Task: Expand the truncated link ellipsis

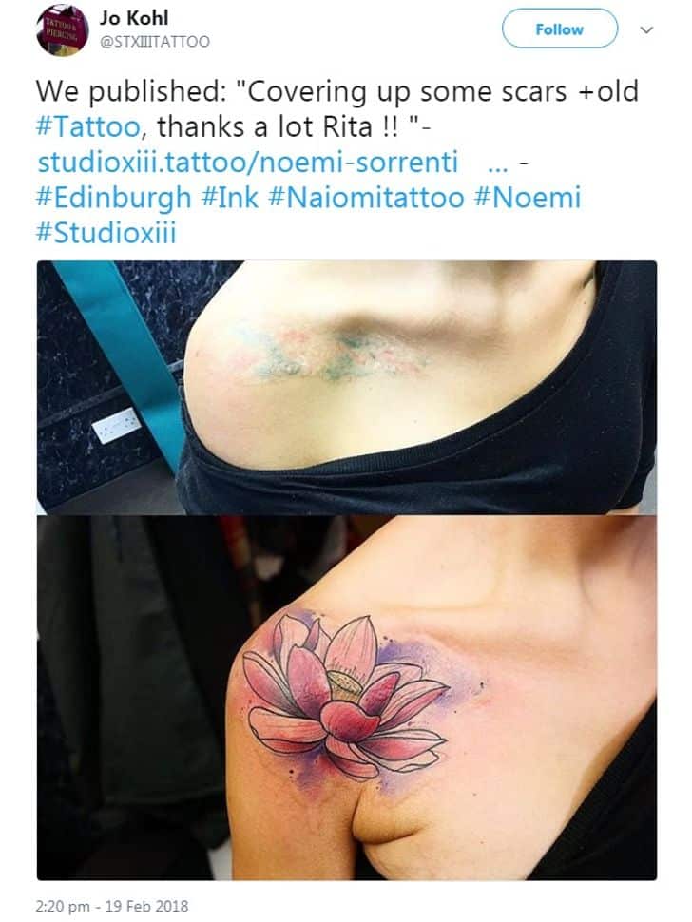Action: coord(497,166)
